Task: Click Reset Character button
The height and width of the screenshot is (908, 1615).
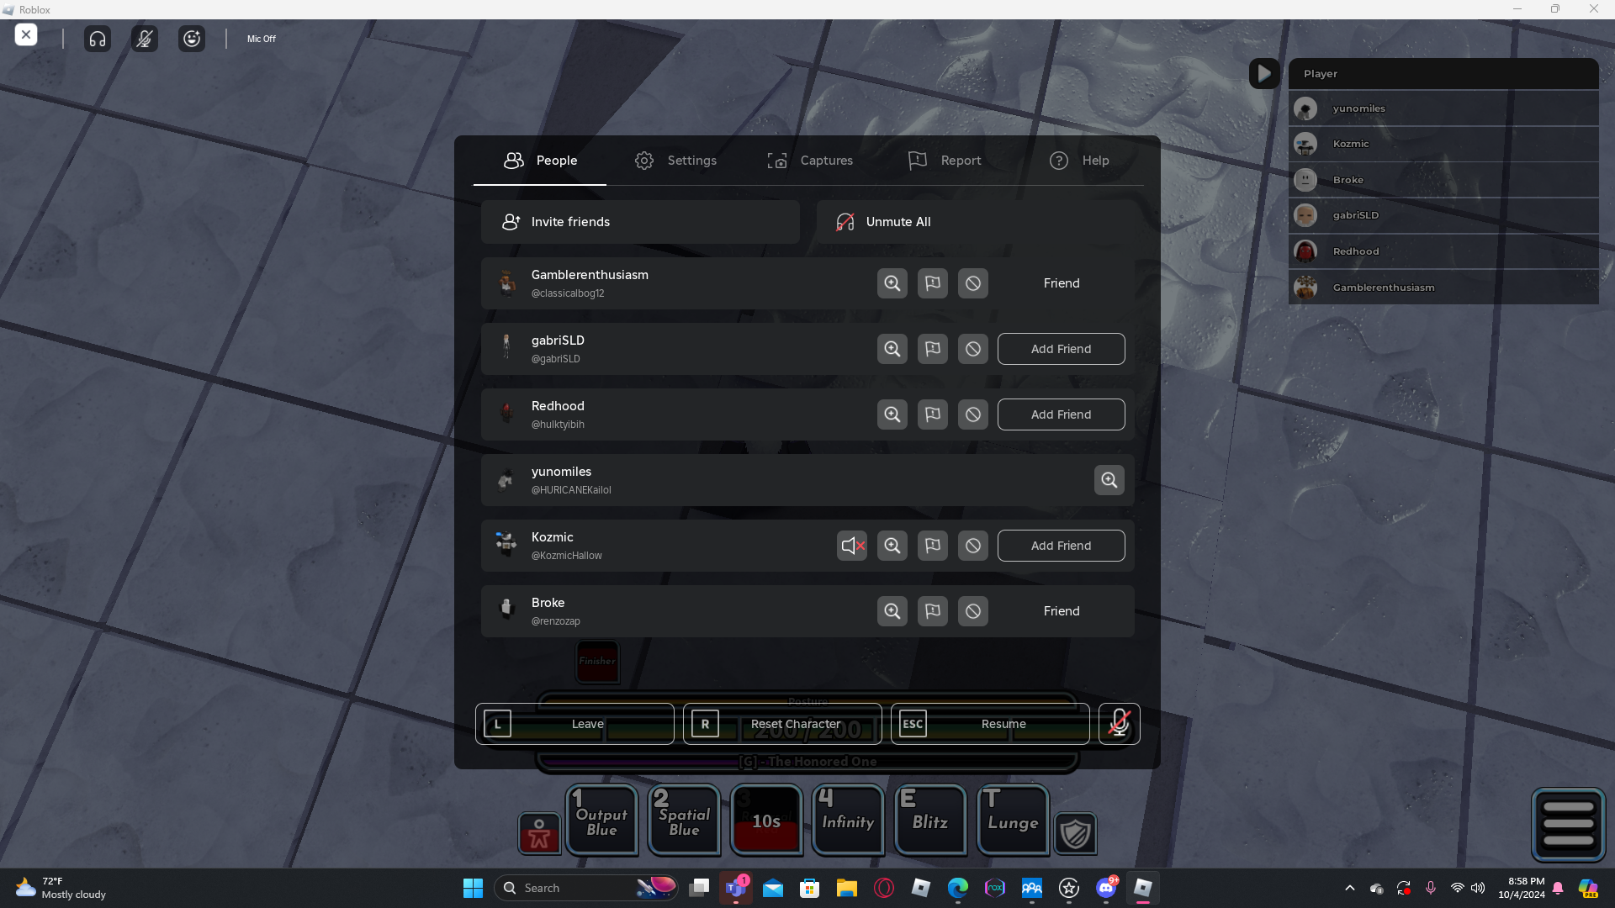Action: (782, 724)
